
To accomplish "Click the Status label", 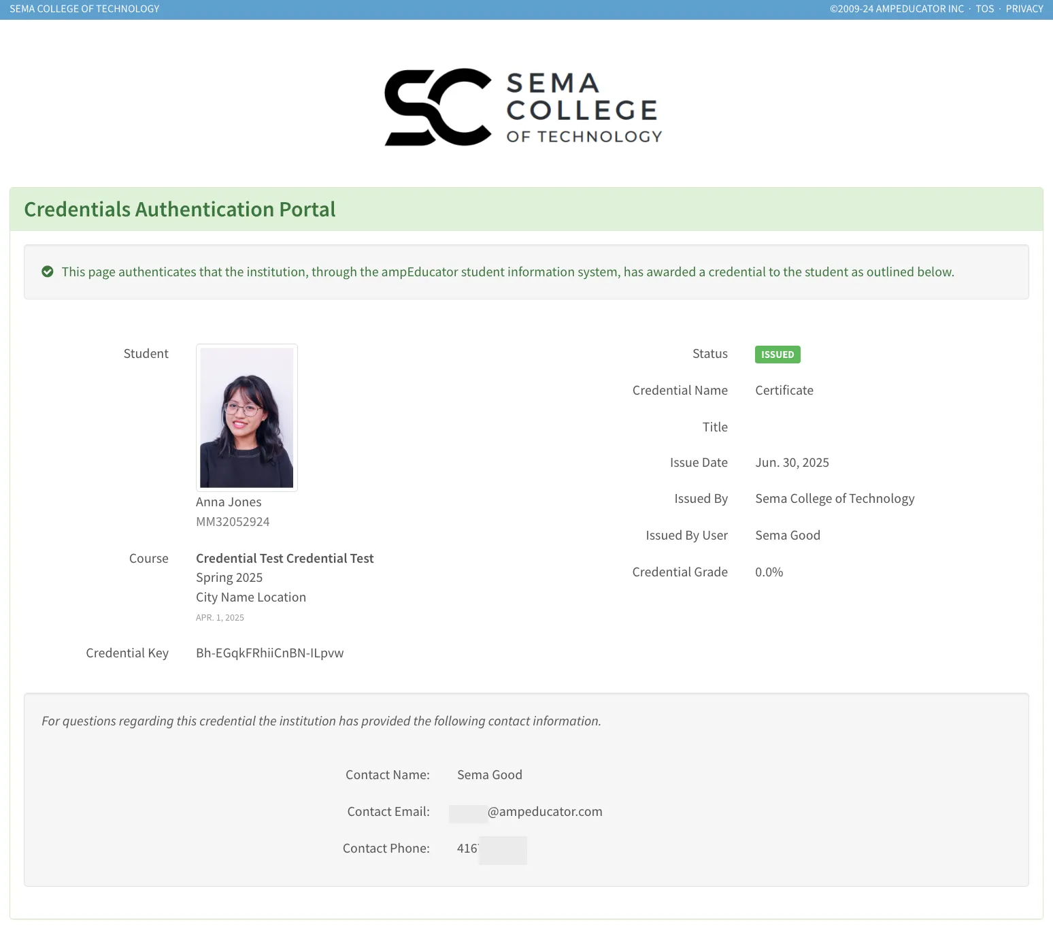I will click(x=709, y=354).
